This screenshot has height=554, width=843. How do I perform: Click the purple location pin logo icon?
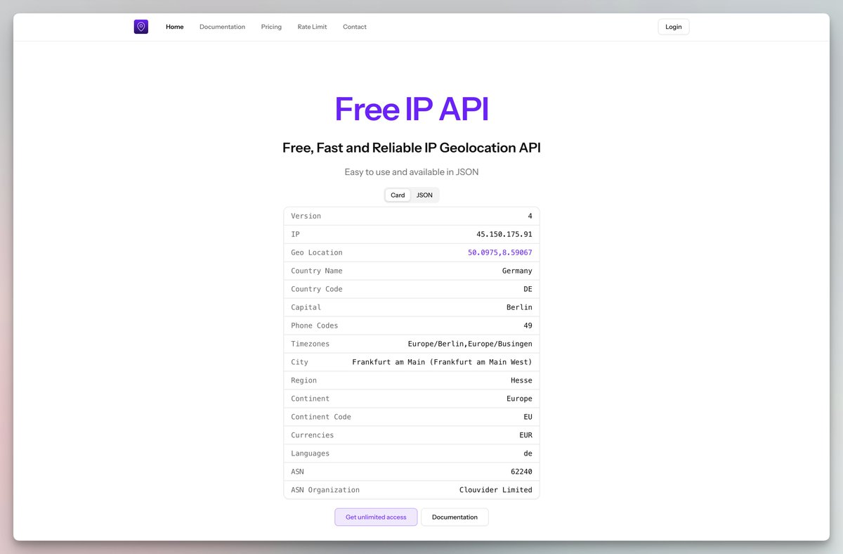140,26
